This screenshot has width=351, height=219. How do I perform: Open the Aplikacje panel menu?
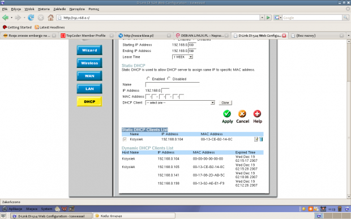pyautogui.click(x=15, y=209)
